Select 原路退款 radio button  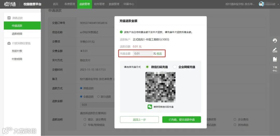click(81, 88)
